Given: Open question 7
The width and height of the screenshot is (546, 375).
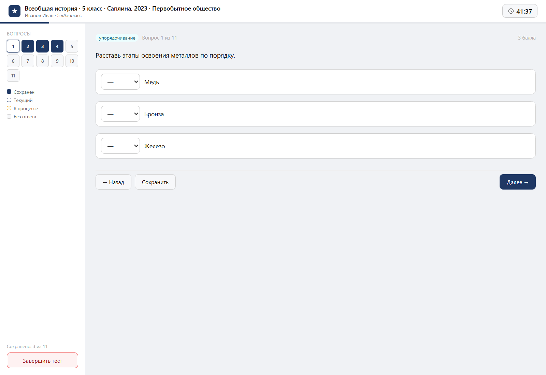Looking at the screenshot, I should coord(28,61).
